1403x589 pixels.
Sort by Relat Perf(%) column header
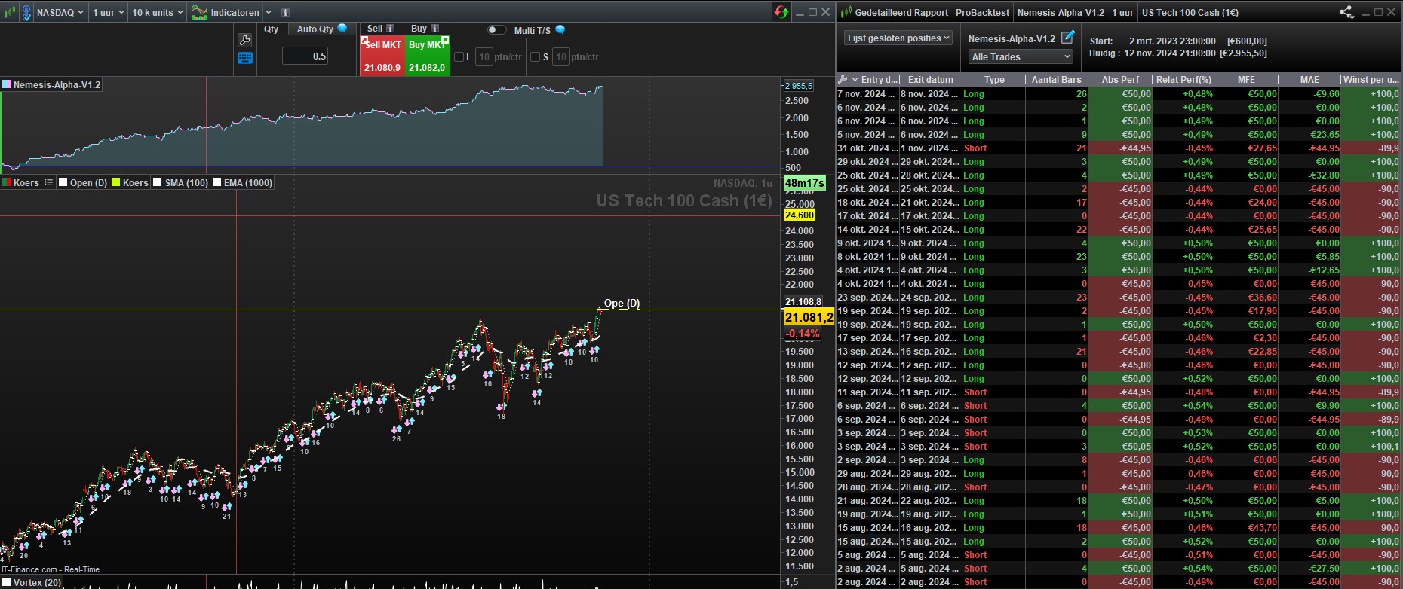[x=1183, y=79]
